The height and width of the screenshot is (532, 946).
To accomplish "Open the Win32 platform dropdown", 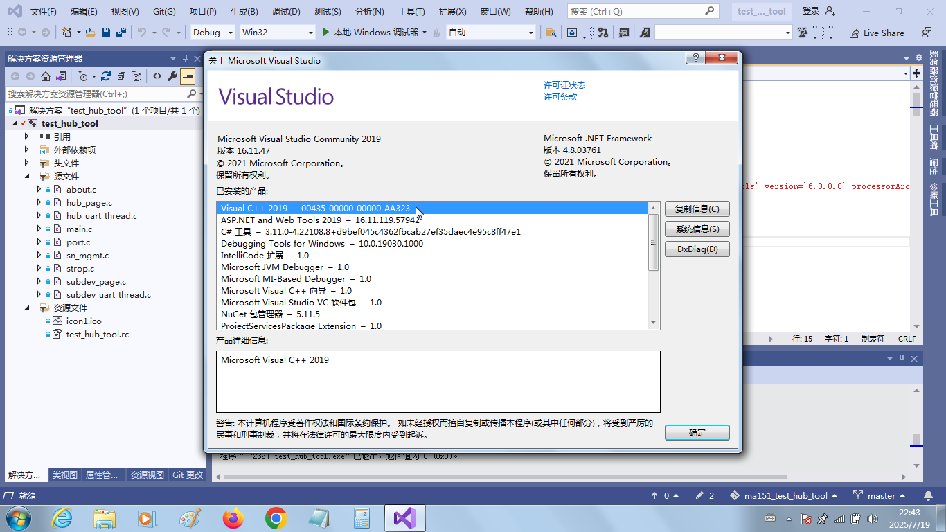I will pyautogui.click(x=277, y=33).
